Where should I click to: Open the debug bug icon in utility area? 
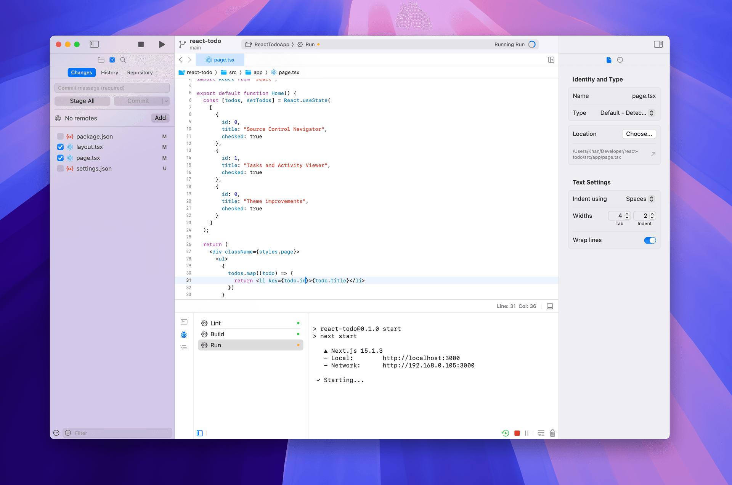[184, 335]
